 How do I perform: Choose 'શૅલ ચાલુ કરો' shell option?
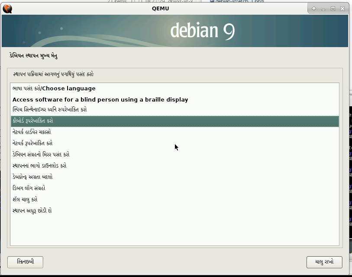click(174, 199)
